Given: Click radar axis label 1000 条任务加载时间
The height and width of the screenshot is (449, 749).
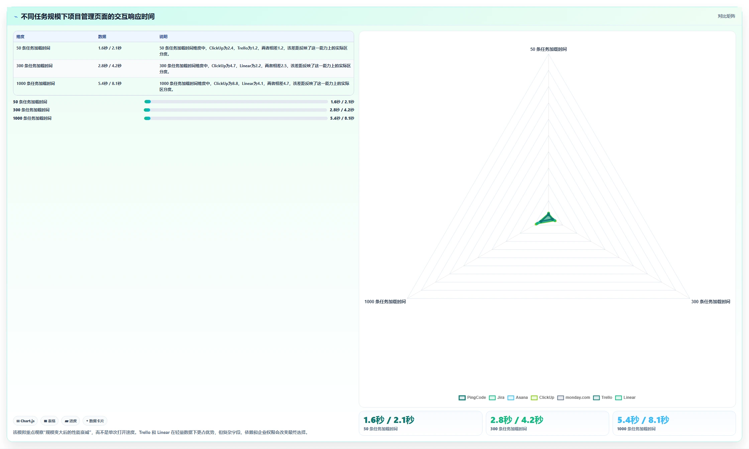Looking at the screenshot, I should coord(385,302).
